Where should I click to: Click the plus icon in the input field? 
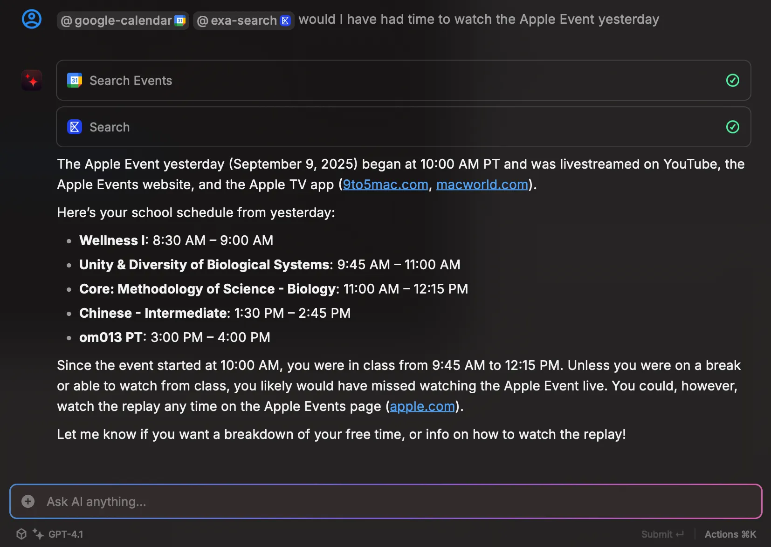[x=28, y=501]
